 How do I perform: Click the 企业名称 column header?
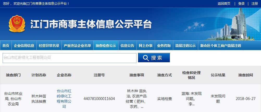click(x=64, y=75)
